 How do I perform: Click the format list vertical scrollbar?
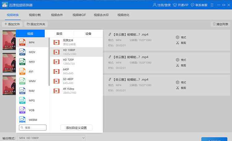point(49,62)
